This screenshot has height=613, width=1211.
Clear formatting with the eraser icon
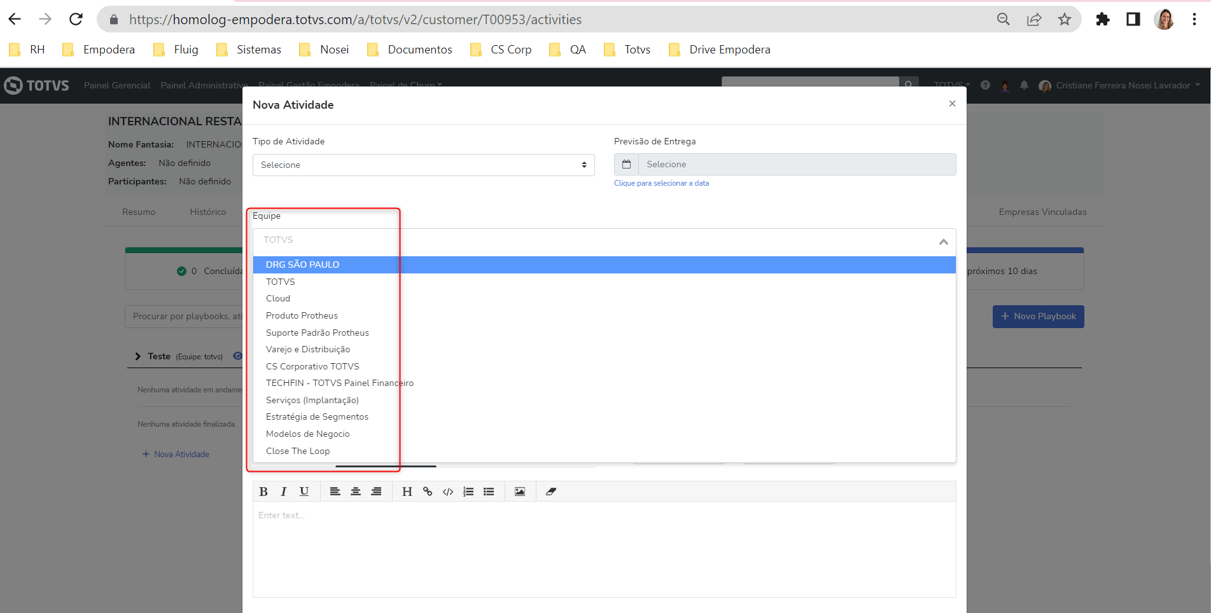click(x=551, y=492)
